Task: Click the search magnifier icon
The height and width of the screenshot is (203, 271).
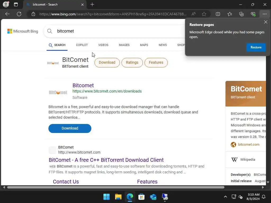Action: [x=49, y=31]
